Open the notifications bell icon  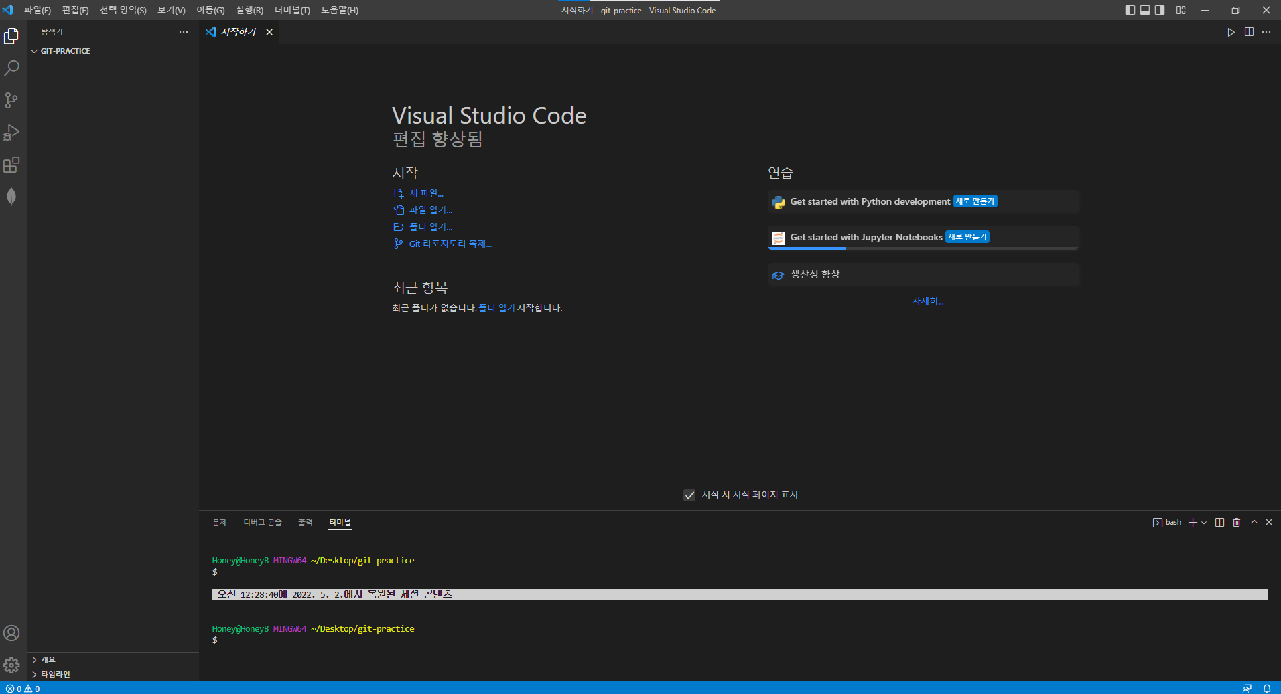coord(1267,689)
